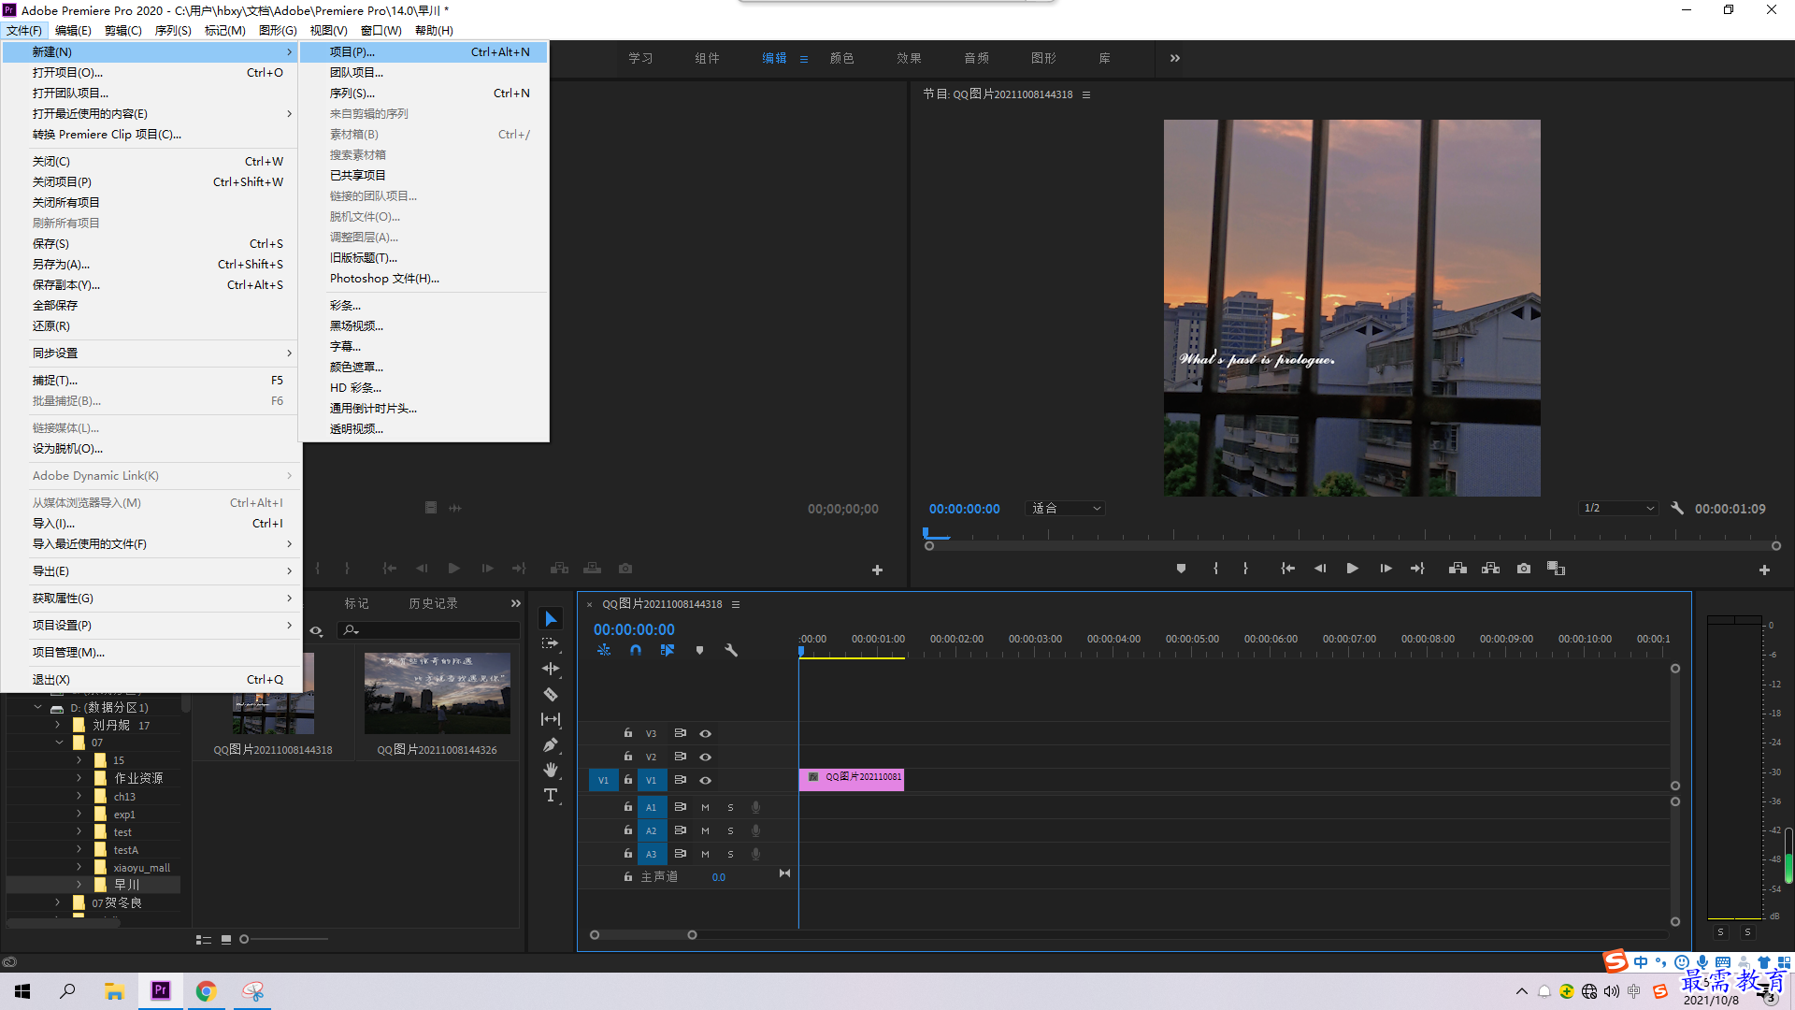1795x1010 pixels.
Task: Click the QQ图片20211008144326 thumbnail
Action: pos(437,694)
